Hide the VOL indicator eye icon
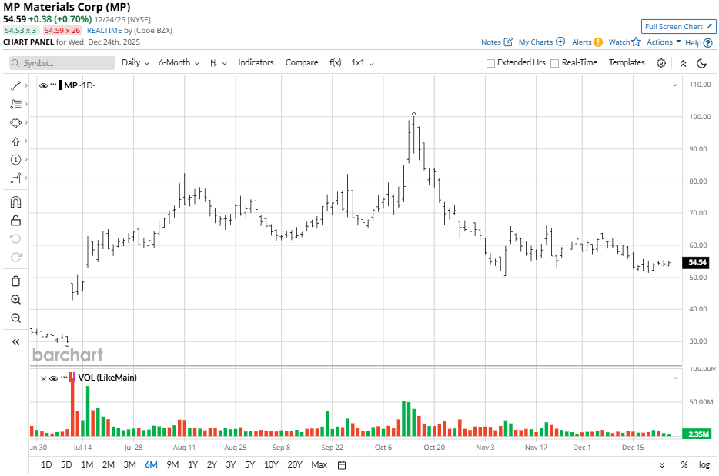The image size is (719, 476). pos(53,378)
